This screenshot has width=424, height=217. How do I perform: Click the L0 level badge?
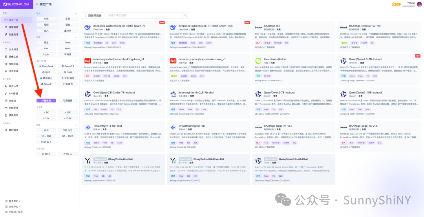click(x=396, y=4)
